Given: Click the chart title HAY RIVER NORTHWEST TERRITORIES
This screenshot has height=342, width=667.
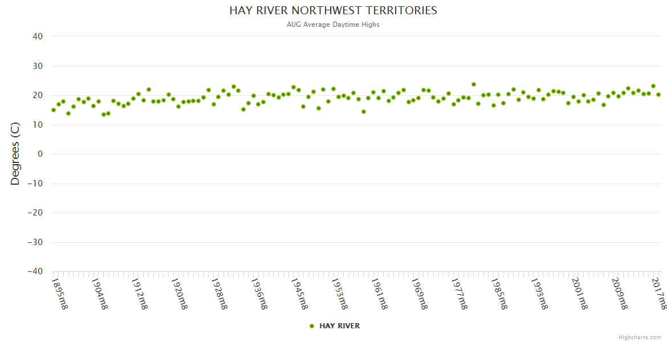Looking at the screenshot, I should click(x=333, y=11).
